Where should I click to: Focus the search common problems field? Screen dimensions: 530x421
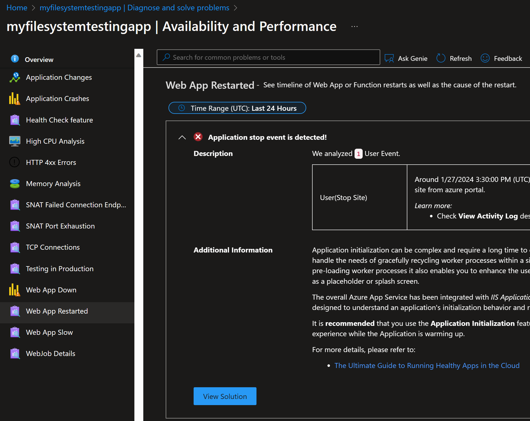[268, 57]
